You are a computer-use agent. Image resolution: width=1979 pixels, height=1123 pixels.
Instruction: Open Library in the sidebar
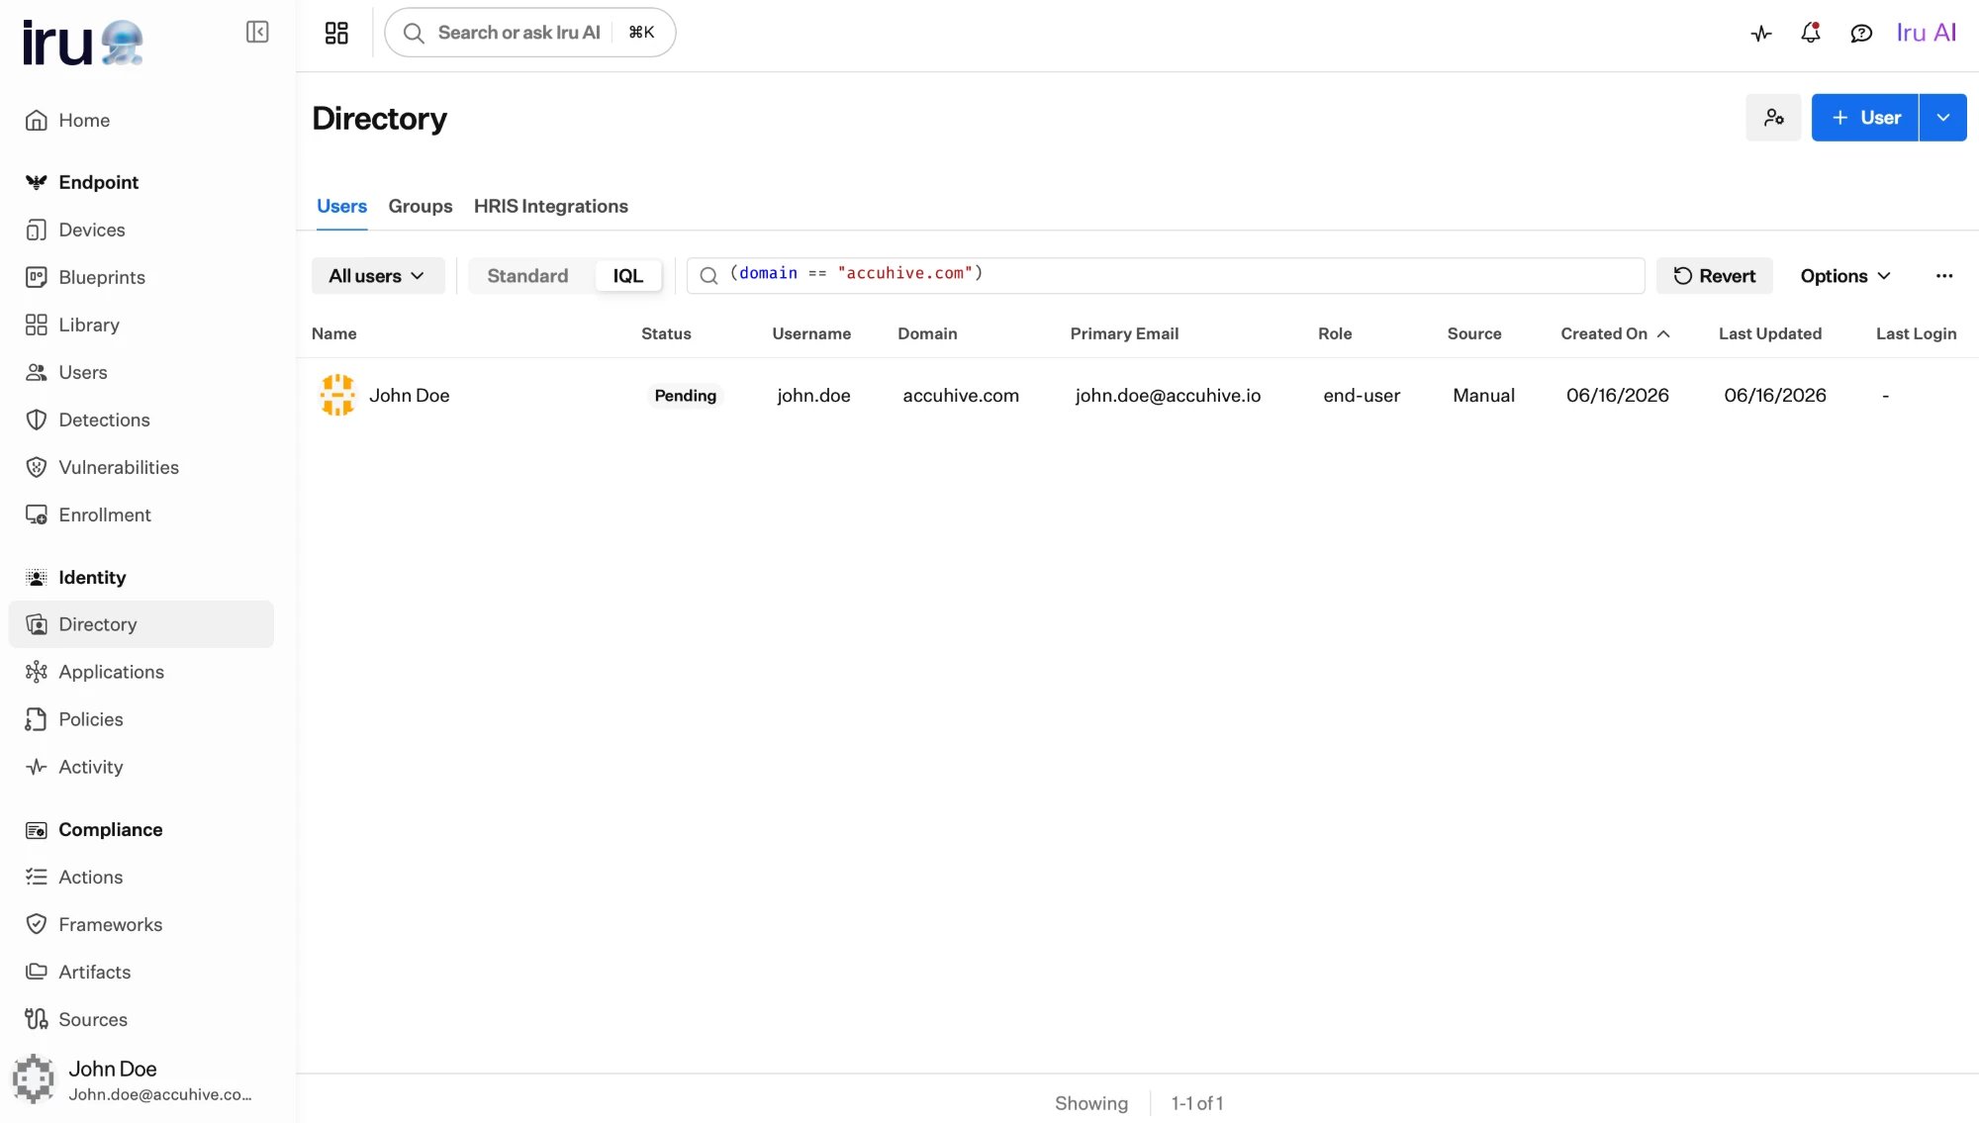click(141, 325)
